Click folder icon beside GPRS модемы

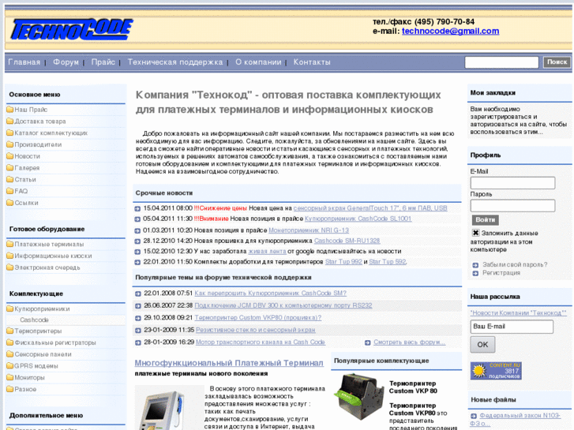tap(10, 366)
